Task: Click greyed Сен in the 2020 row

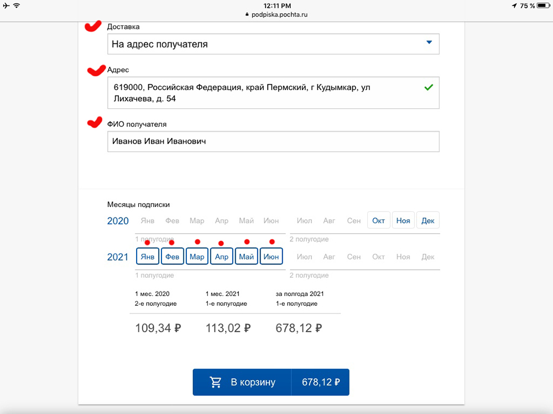Action: [354, 221]
